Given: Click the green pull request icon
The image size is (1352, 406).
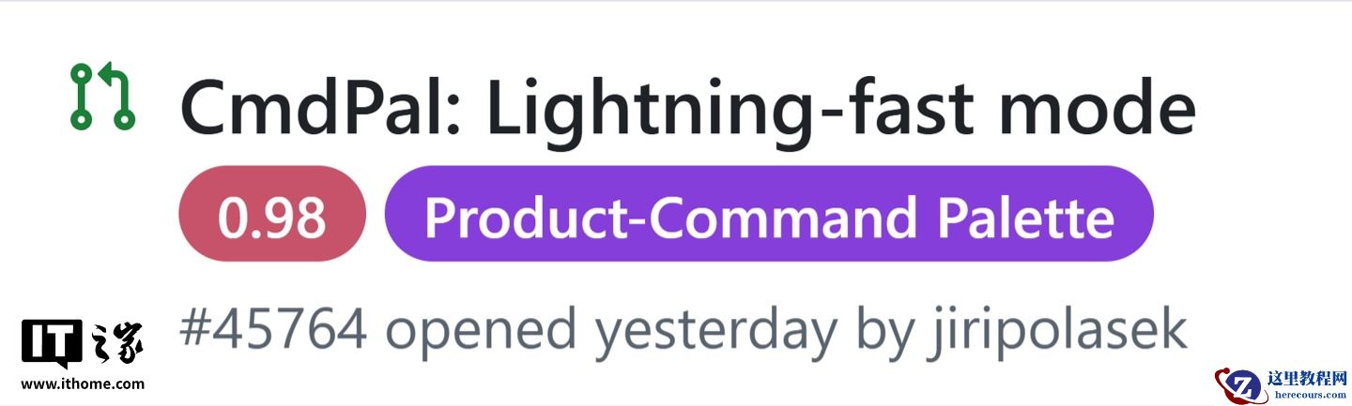Looking at the screenshot, I should (102, 97).
